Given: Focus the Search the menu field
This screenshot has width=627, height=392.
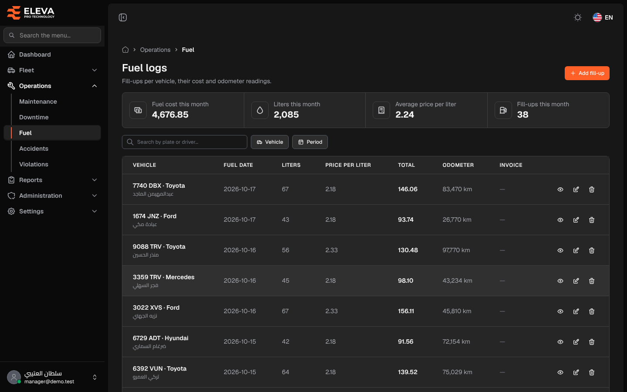Looking at the screenshot, I should 52,35.
